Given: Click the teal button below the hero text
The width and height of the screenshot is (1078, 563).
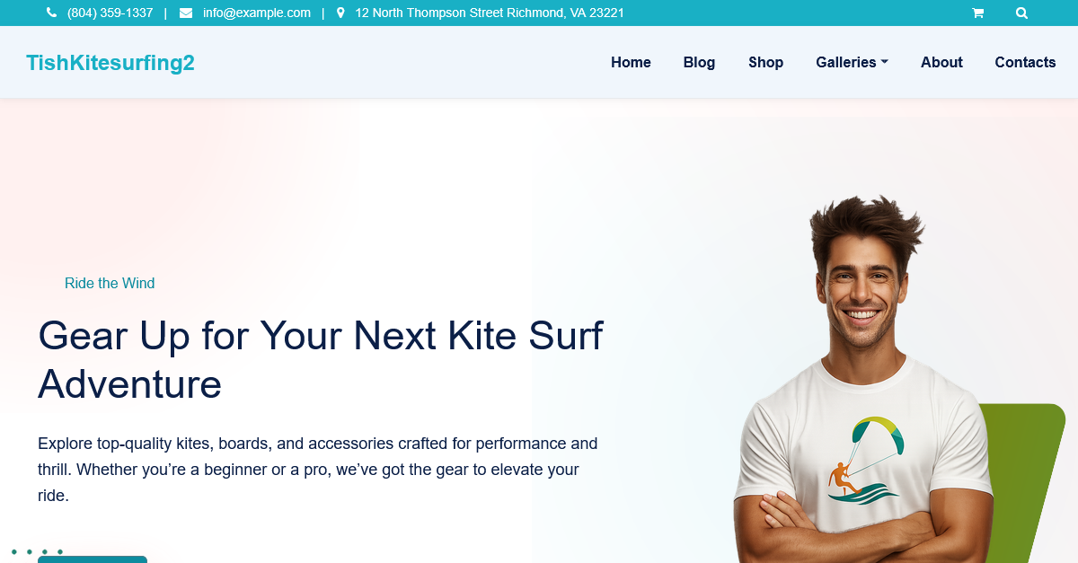Looking at the screenshot, I should click(x=93, y=559).
